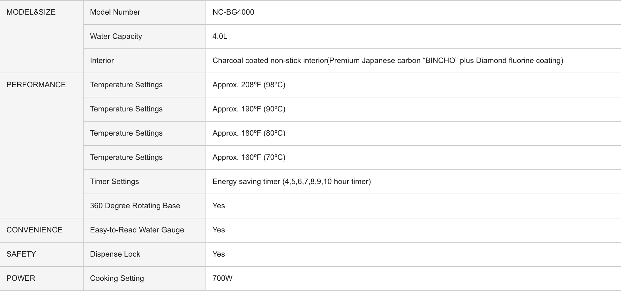Select the Approx. 180ºF (80ºC) value

[x=249, y=133]
